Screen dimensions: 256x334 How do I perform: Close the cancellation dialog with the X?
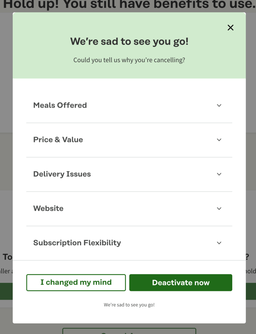[231, 28]
